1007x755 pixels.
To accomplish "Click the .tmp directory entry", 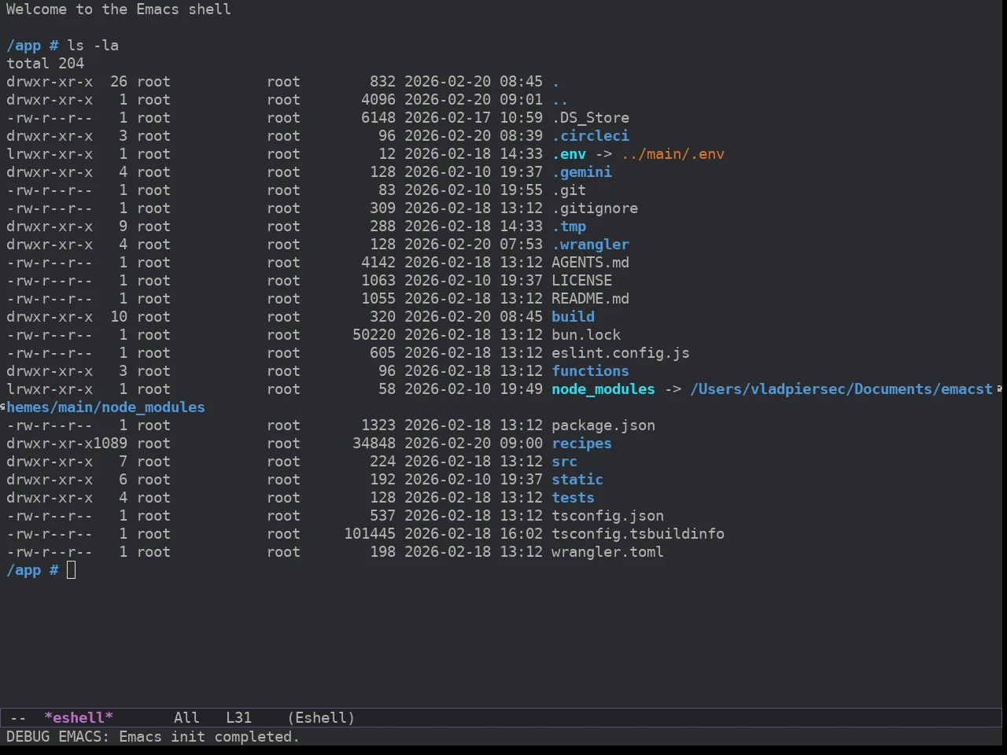I will click(569, 226).
